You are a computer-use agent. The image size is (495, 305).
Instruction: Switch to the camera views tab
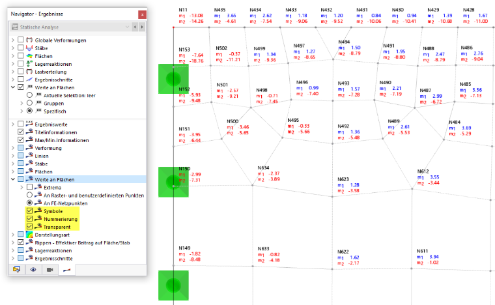pyautogui.click(x=50, y=270)
